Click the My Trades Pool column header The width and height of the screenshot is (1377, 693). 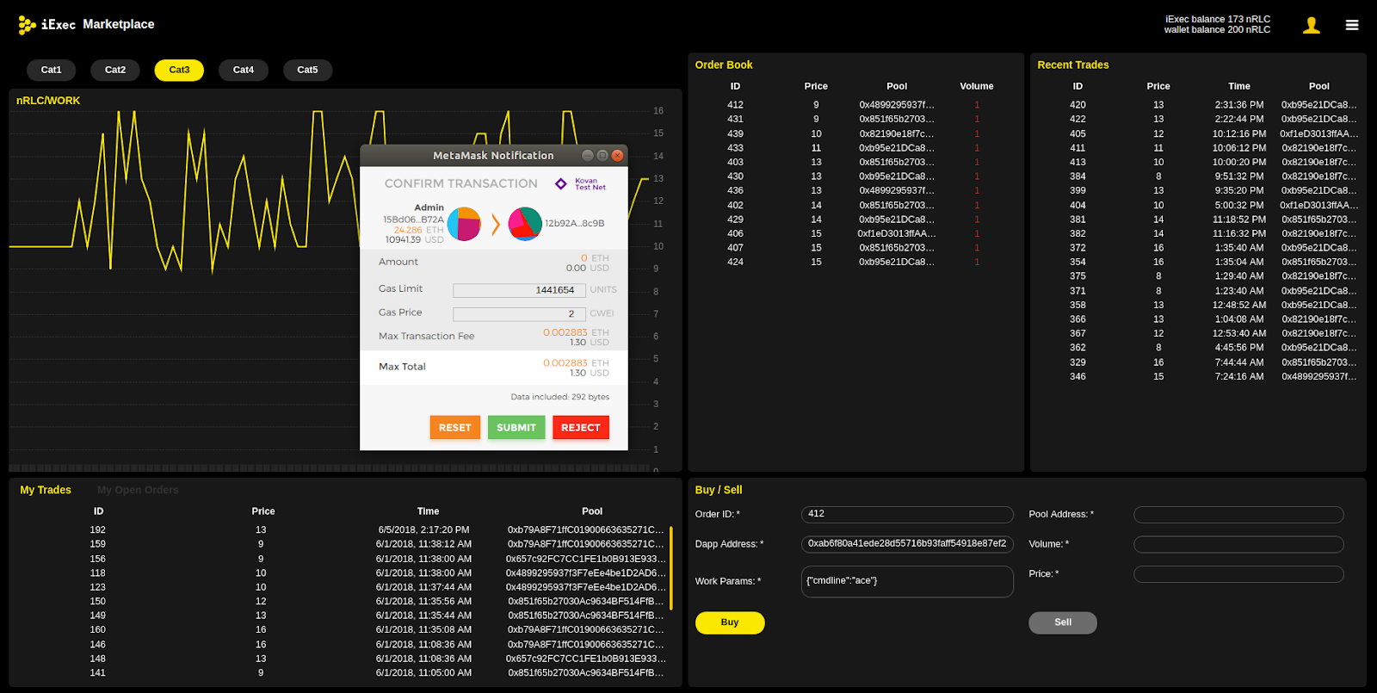tap(592, 511)
